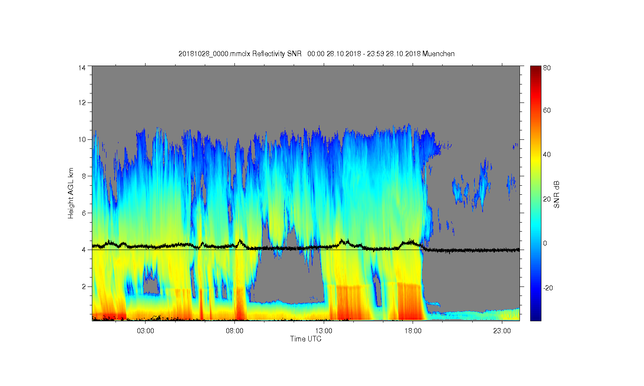Click the 20 colorbar value label
The image size is (644, 386).
(x=547, y=199)
